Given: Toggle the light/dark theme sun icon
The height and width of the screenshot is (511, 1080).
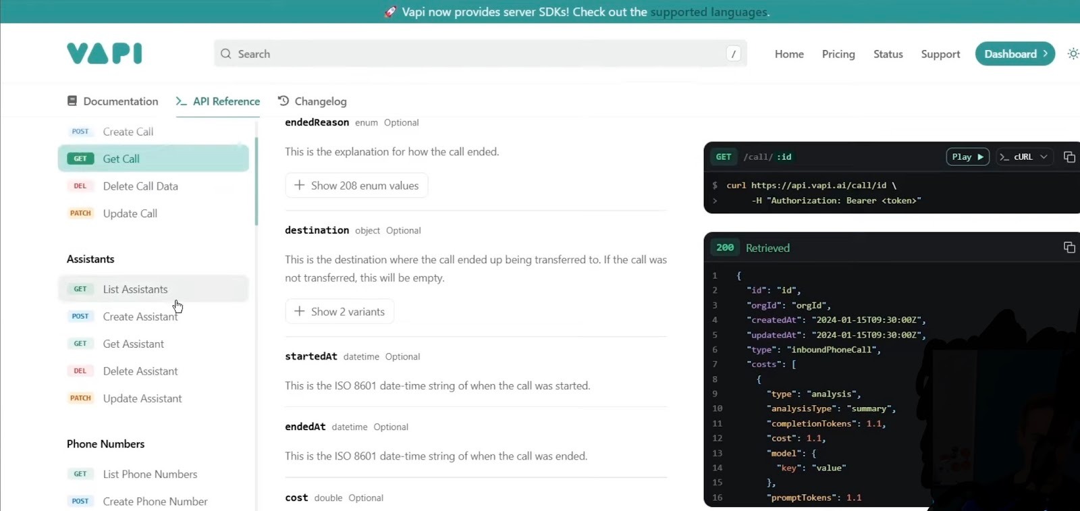Looking at the screenshot, I should [x=1073, y=54].
